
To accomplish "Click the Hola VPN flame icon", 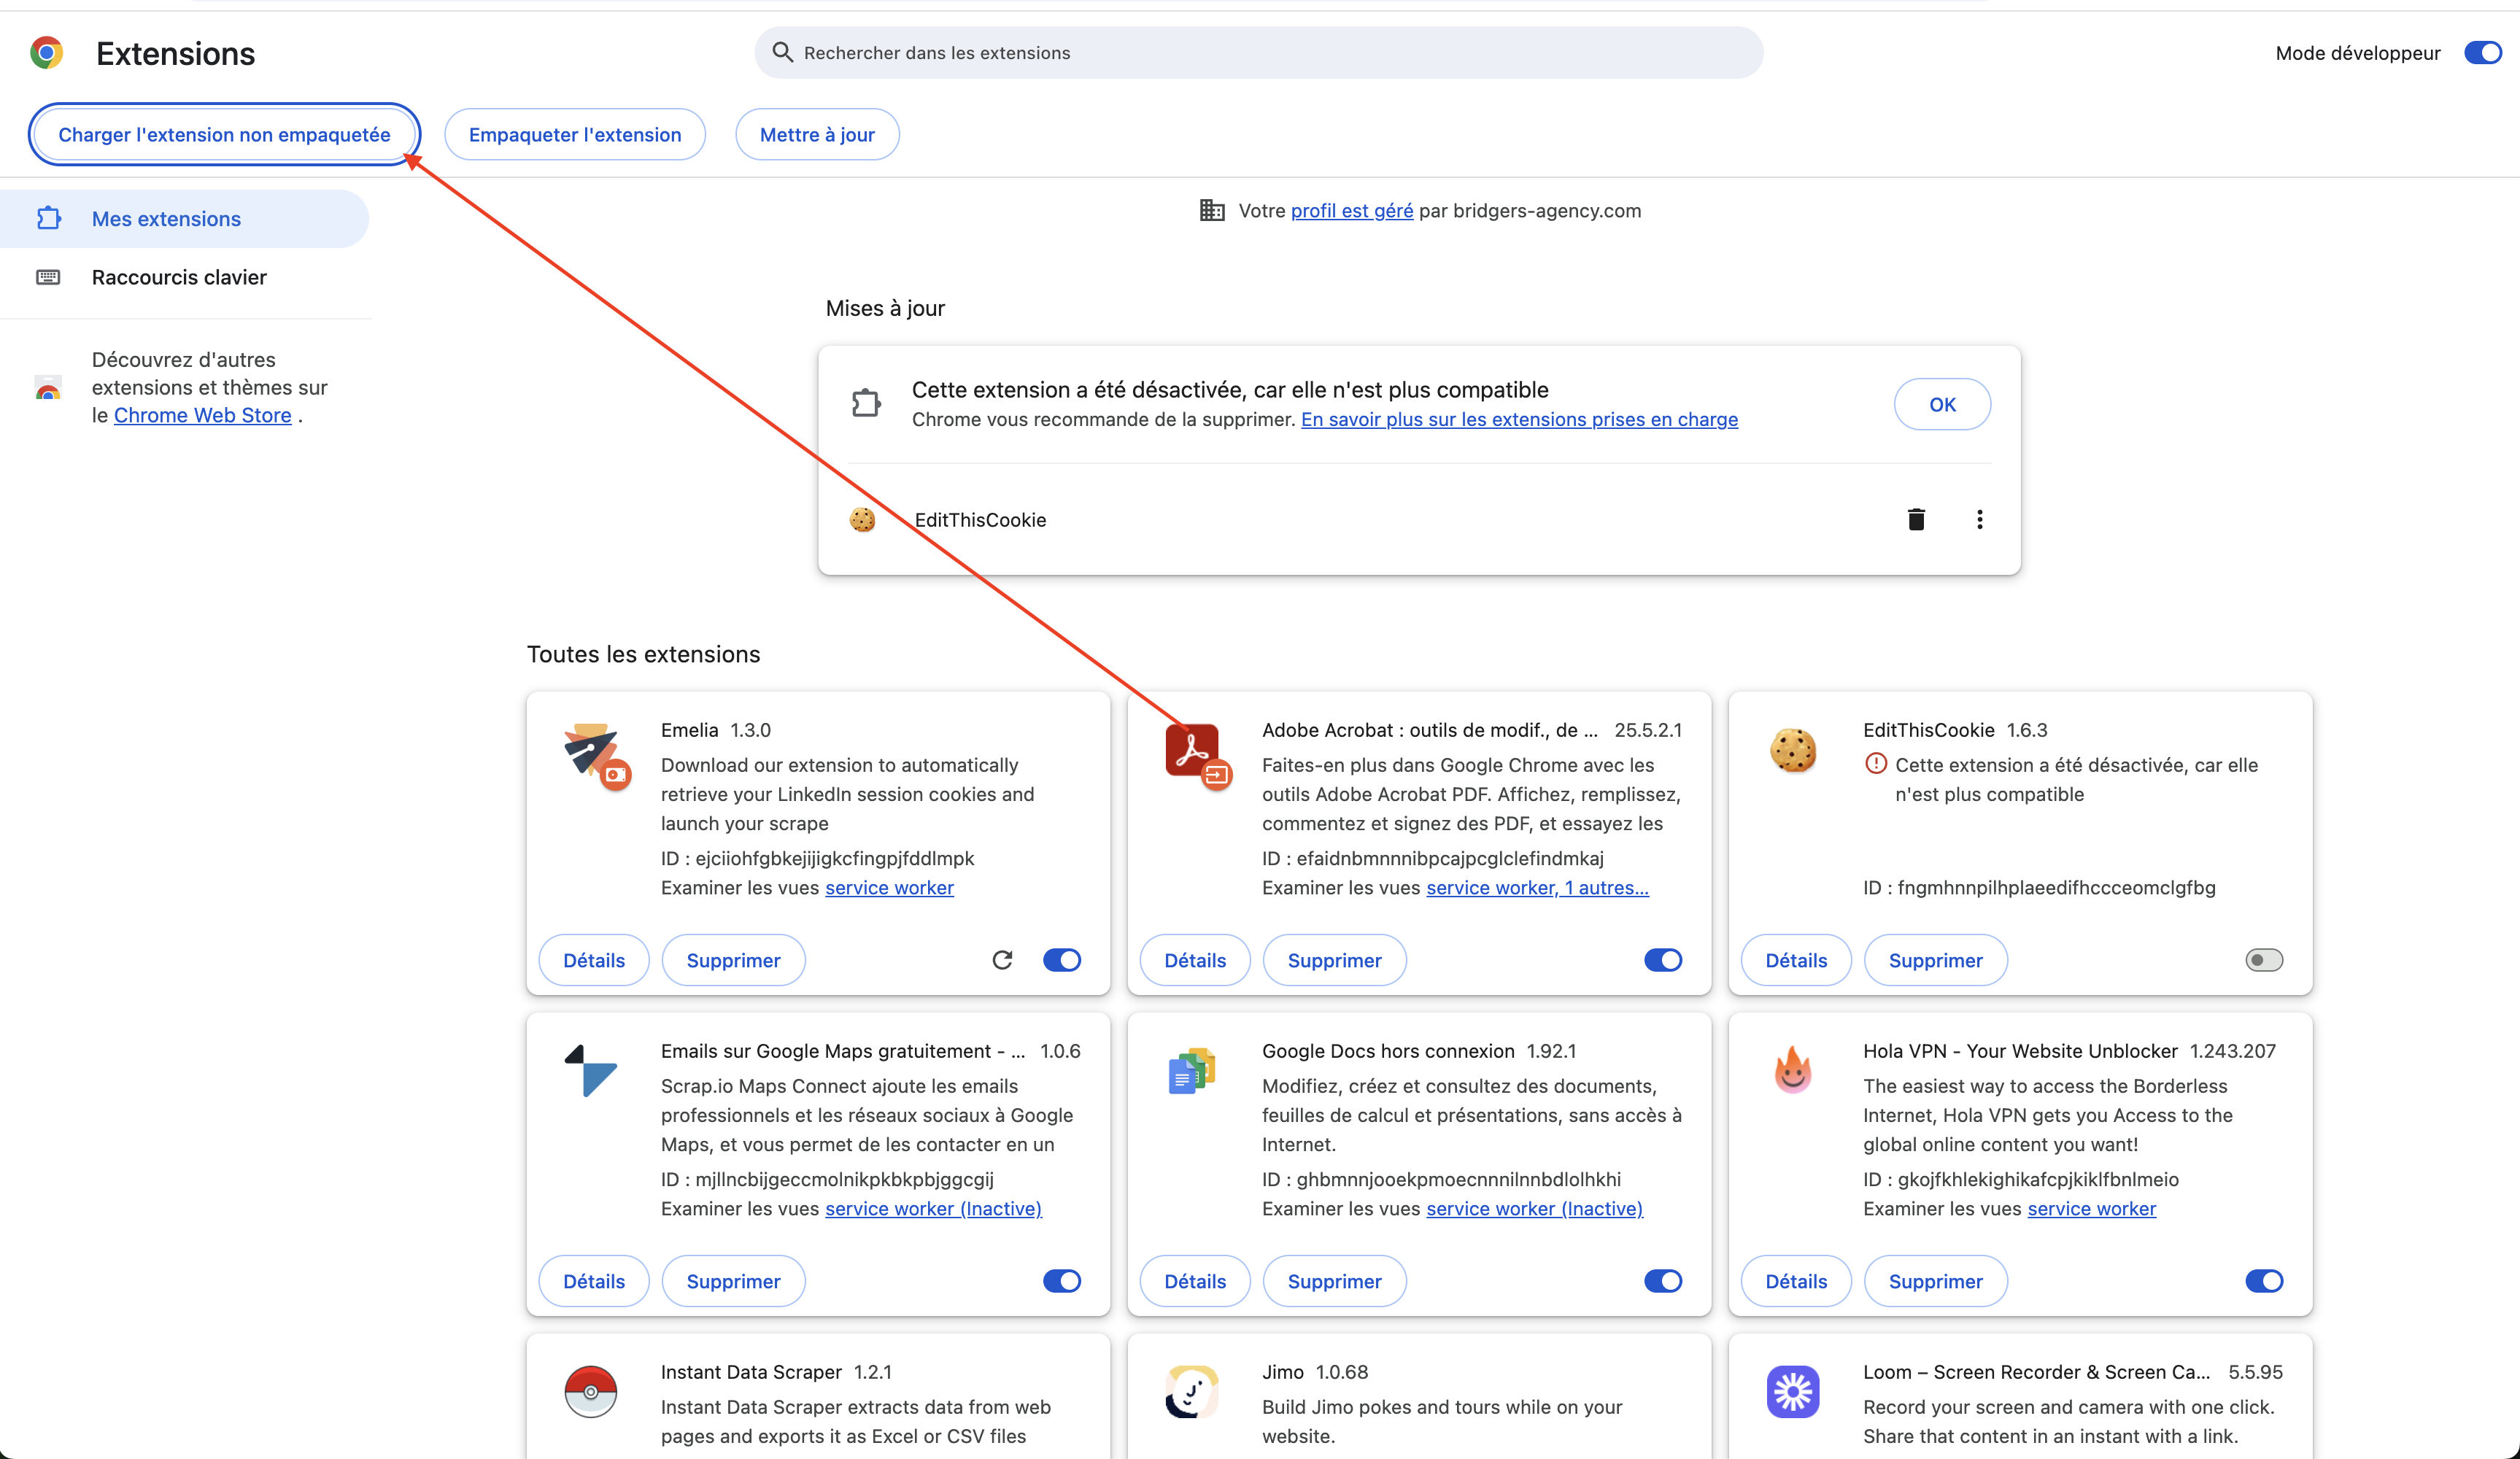I will tap(1792, 1070).
